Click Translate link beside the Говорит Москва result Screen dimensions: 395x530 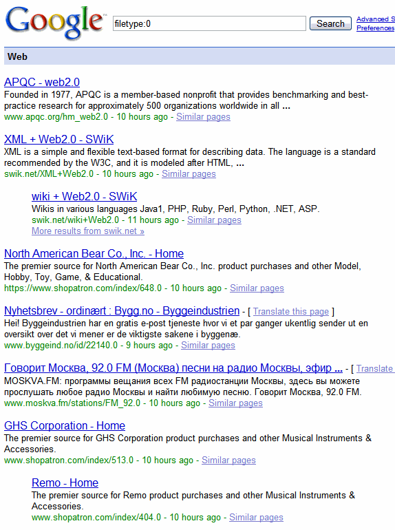[x=375, y=368]
